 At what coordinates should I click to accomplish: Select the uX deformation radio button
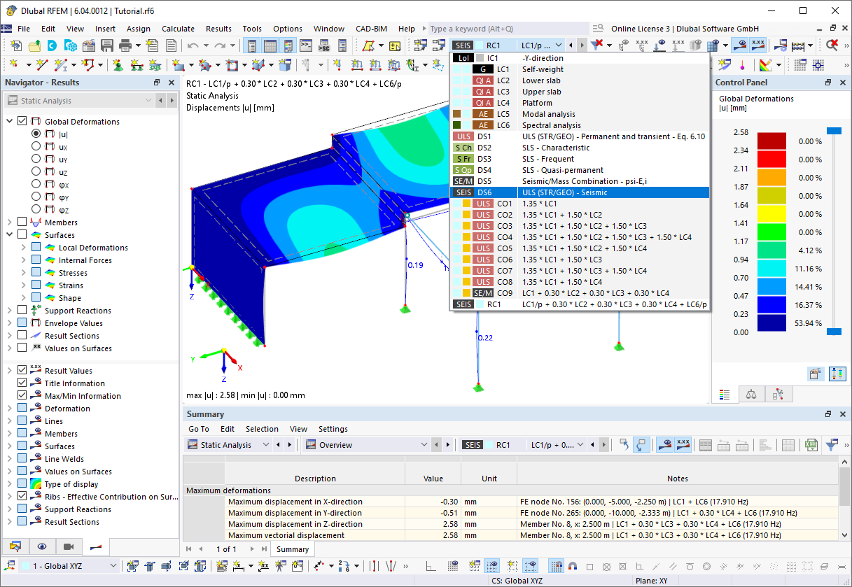pyautogui.click(x=36, y=146)
